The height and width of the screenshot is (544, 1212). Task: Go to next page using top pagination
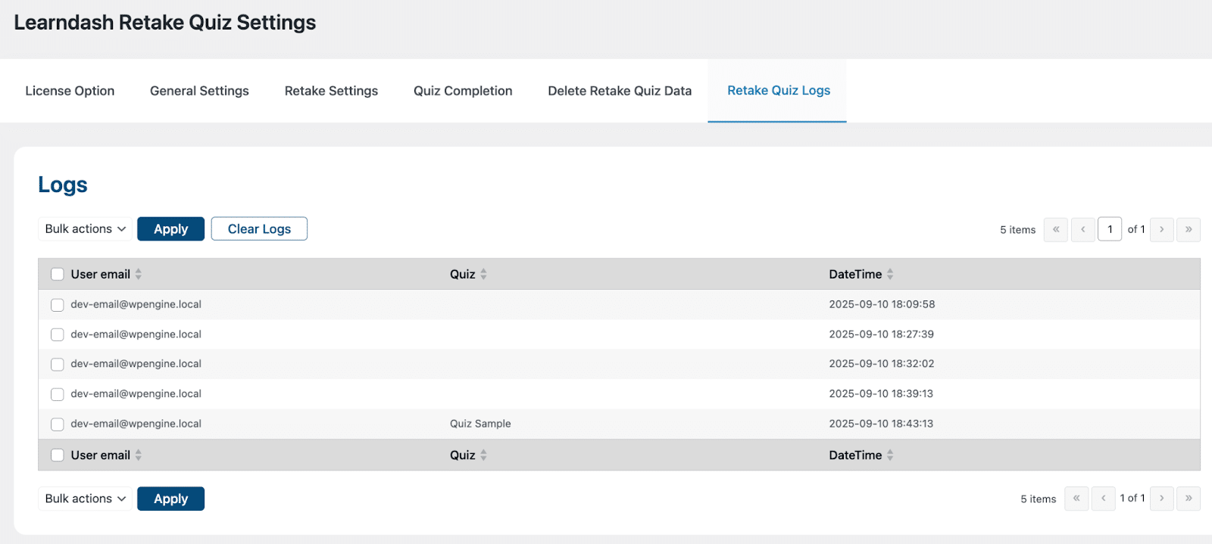tap(1161, 229)
